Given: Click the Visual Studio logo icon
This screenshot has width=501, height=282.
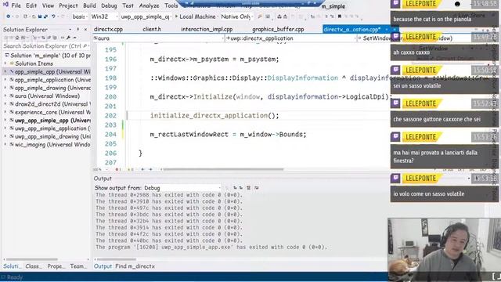Looking at the screenshot, I should (x=5, y=5).
